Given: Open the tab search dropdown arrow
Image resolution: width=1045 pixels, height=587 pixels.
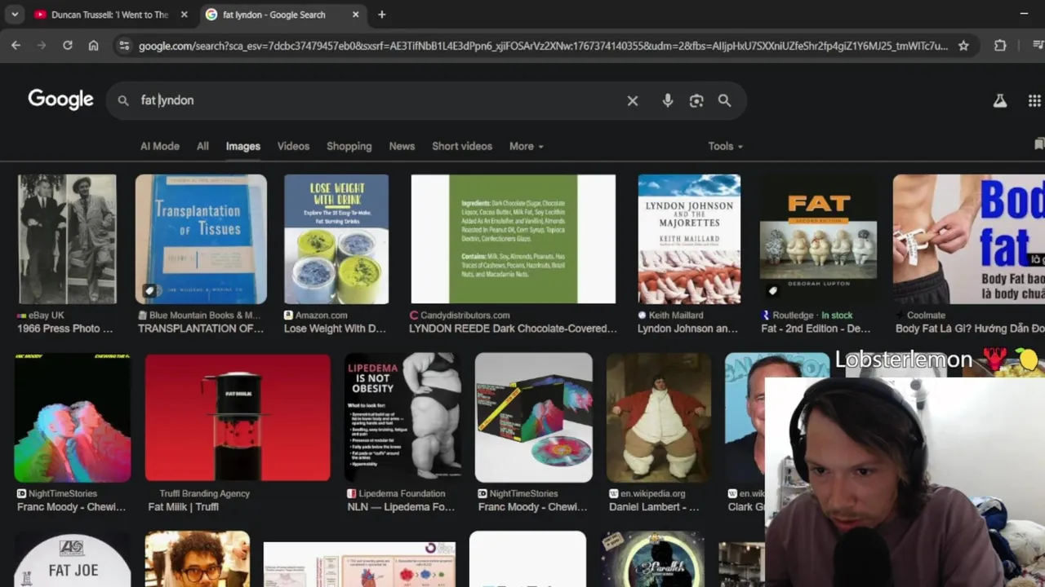Looking at the screenshot, I should (14, 14).
